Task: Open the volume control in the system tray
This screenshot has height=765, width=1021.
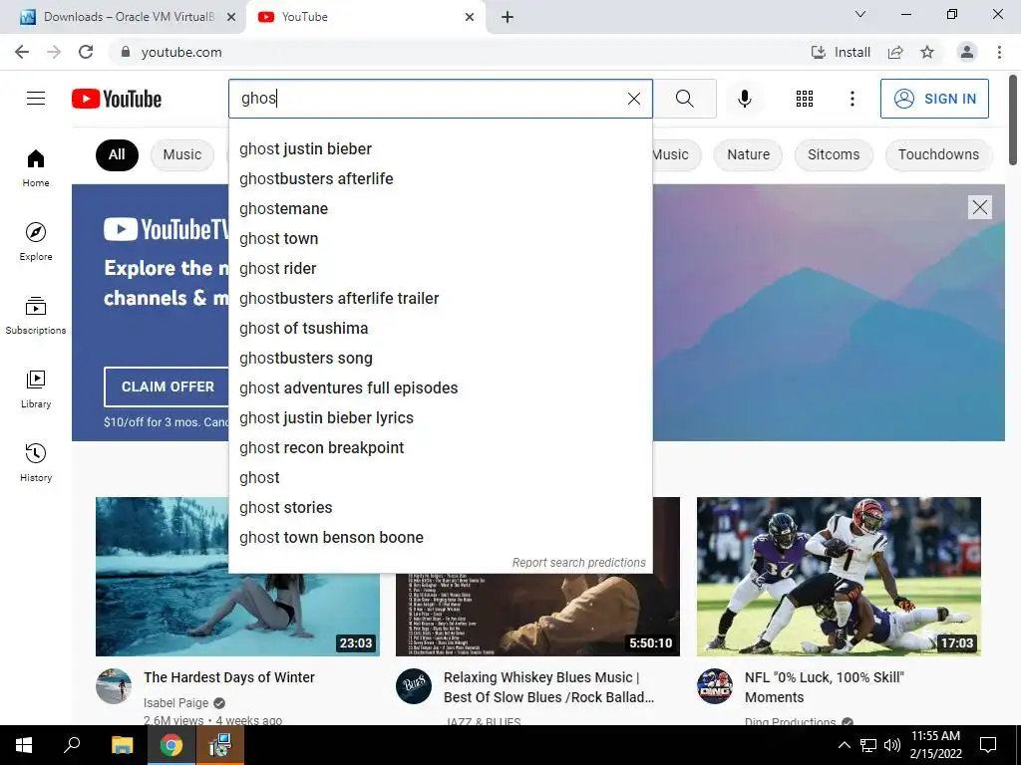Action: click(x=892, y=745)
